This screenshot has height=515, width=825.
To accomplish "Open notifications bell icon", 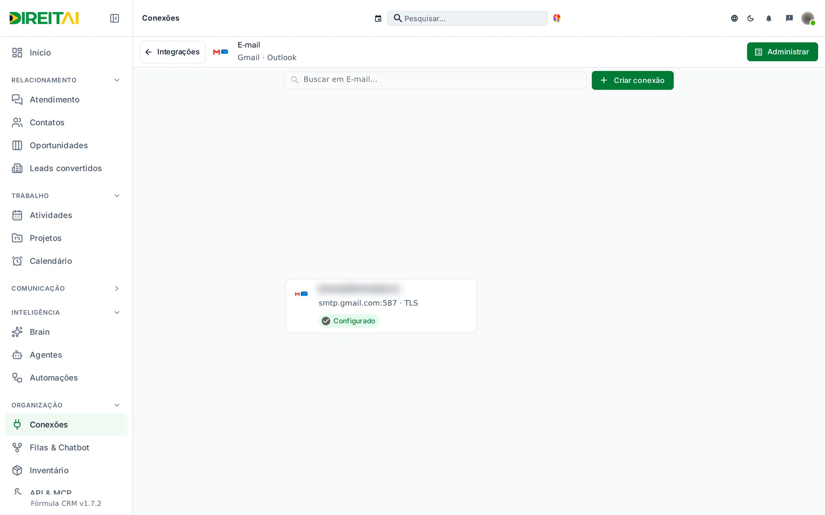I will [769, 18].
